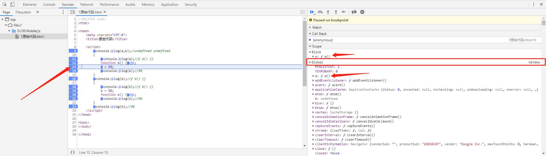
Task: Hide the debugger sidebar toggle icon
Action: tap(303, 12)
